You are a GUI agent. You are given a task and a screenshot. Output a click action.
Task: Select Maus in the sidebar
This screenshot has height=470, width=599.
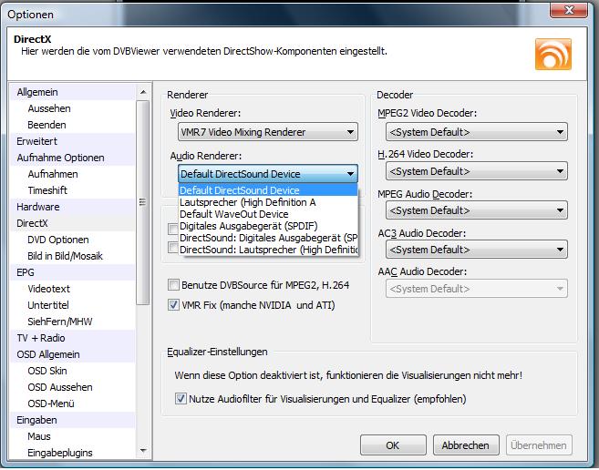tap(73, 436)
